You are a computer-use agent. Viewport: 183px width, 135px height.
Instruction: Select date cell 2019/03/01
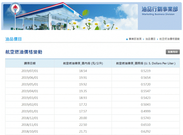point(30,98)
